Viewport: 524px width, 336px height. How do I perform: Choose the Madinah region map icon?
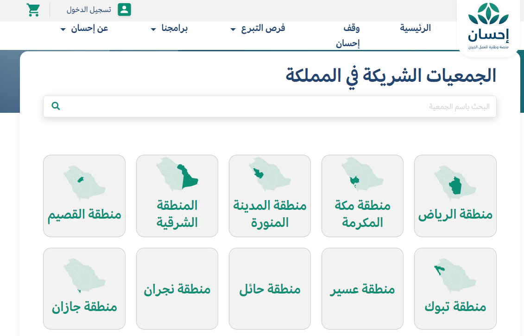(x=270, y=175)
